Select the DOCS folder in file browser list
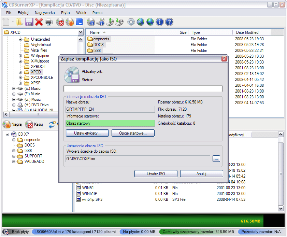This screenshot has width=287, height=237. (x=99, y=45)
